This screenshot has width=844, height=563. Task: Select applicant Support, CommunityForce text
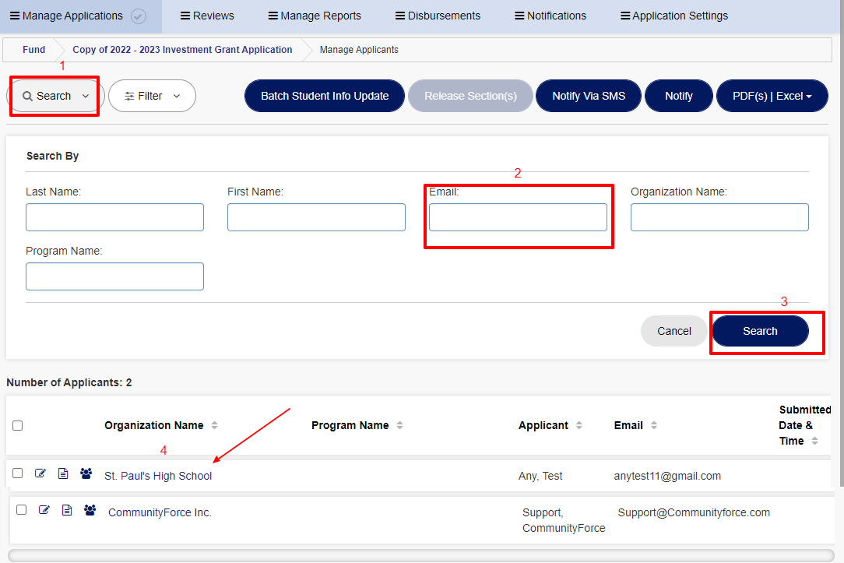click(x=564, y=520)
